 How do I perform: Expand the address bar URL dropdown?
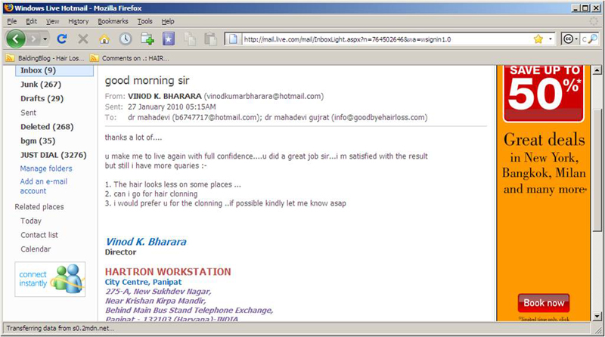(x=551, y=38)
